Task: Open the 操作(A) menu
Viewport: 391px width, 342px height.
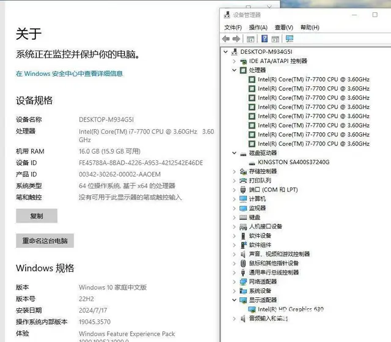Action: [x=258, y=28]
